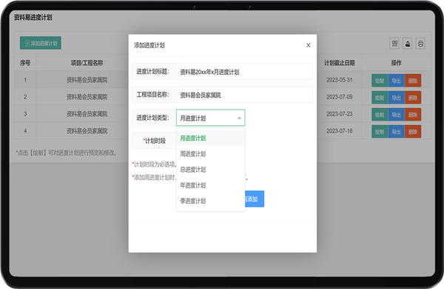Click 资料易会员家属院 in row 2
Image resolution: width=444 pixels, height=289 pixels.
point(87,97)
